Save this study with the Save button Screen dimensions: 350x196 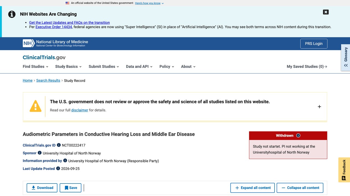click(71, 188)
